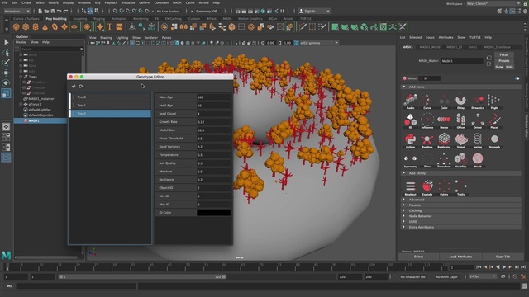Viewport: 529px width, 297px height.
Task: Click the Copy Tab button
Action: (x=503, y=257)
